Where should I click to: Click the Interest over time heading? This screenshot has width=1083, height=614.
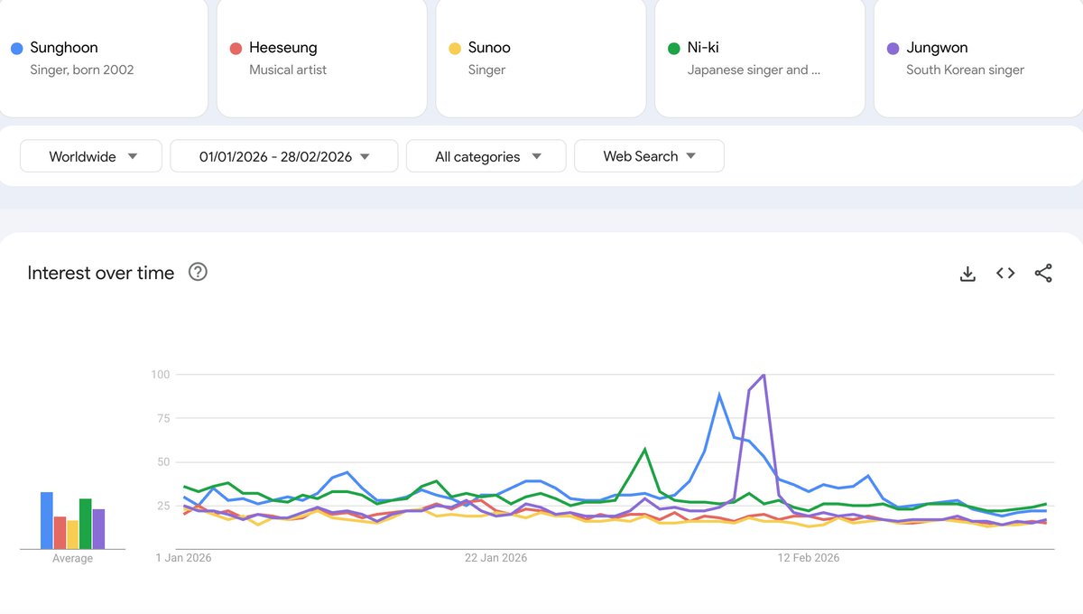tap(101, 273)
